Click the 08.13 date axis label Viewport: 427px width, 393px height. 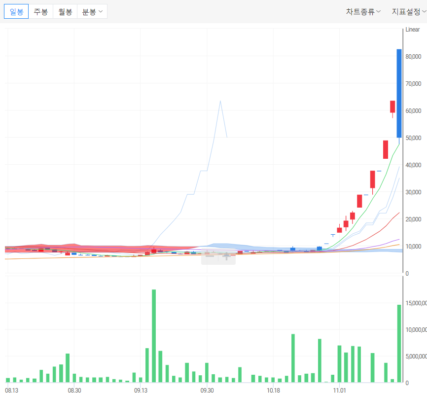(12, 390)
